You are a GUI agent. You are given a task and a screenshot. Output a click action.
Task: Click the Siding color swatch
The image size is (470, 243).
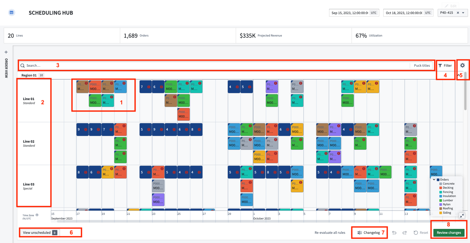tap(441, 213)
